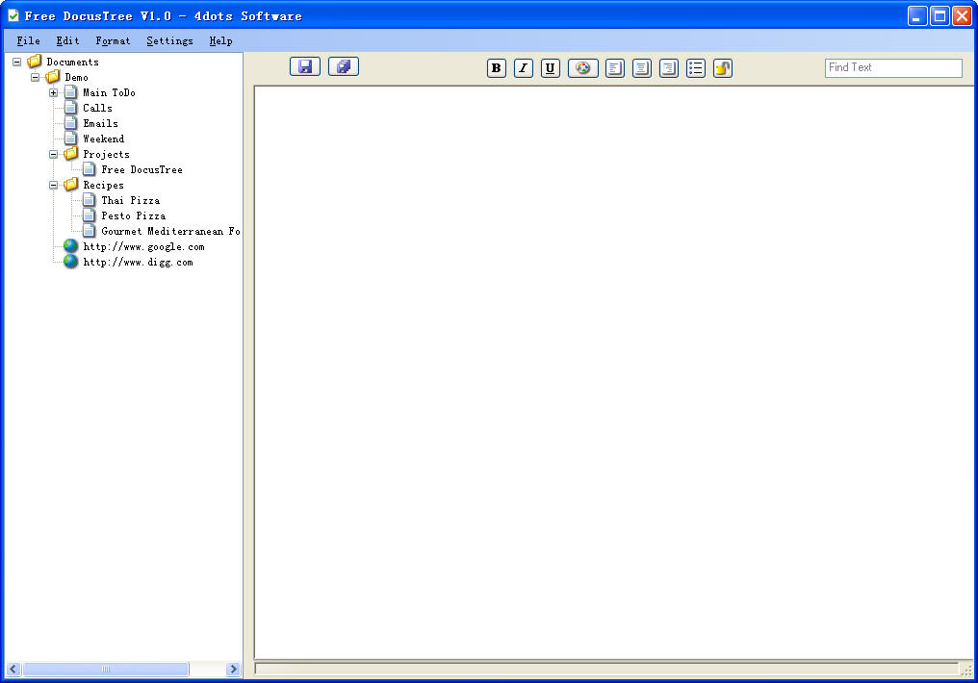This screenshot has width=978, height=683.
Task: Open the http://www.digg.com link node
Action: pos(138,263)
